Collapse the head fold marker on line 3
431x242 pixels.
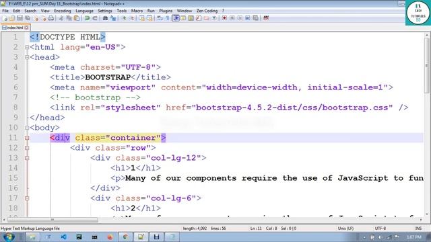(27, 57)
